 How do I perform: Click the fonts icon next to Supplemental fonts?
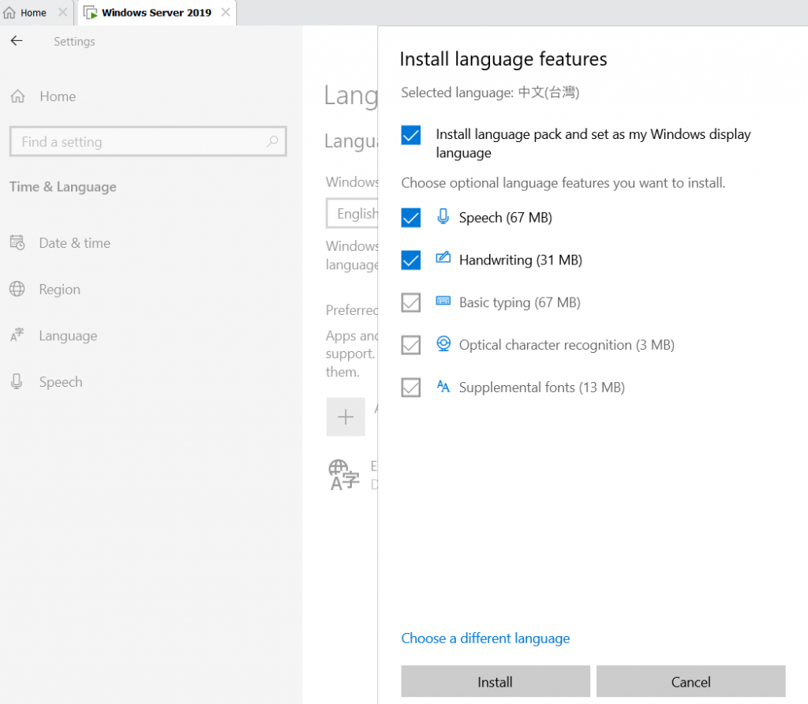tap(443, 386)
